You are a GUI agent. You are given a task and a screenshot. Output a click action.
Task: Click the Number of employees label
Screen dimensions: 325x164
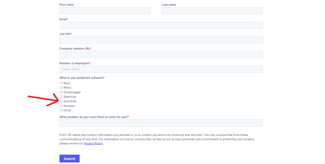click(75, 63)
